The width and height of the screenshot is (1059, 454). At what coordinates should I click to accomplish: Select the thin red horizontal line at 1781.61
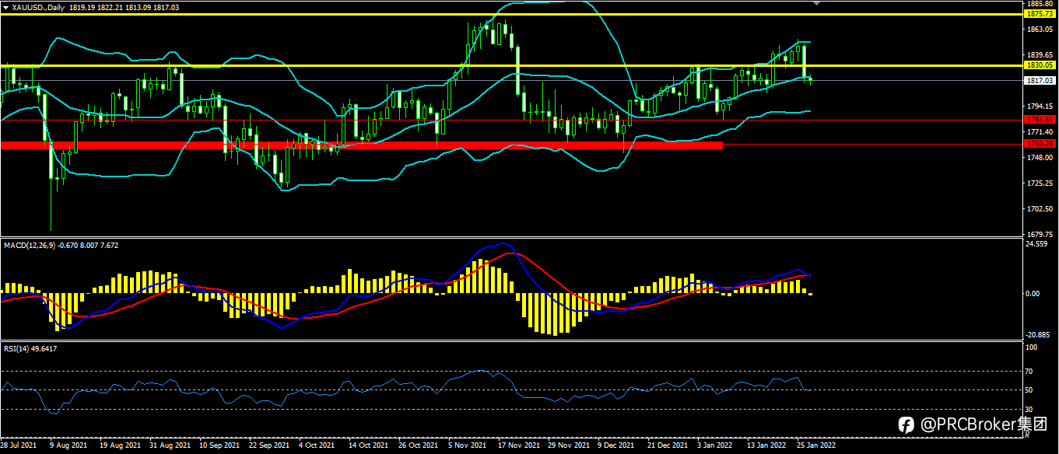coord(510,120)
